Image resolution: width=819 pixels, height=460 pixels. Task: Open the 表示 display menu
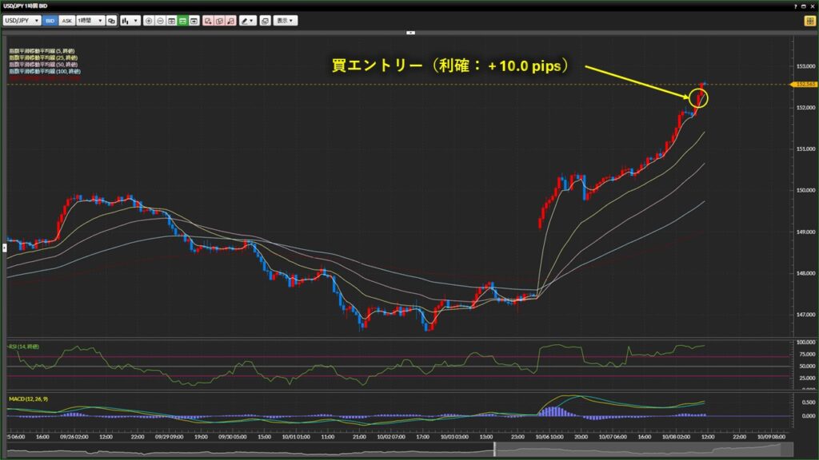[x=284, y=21]
